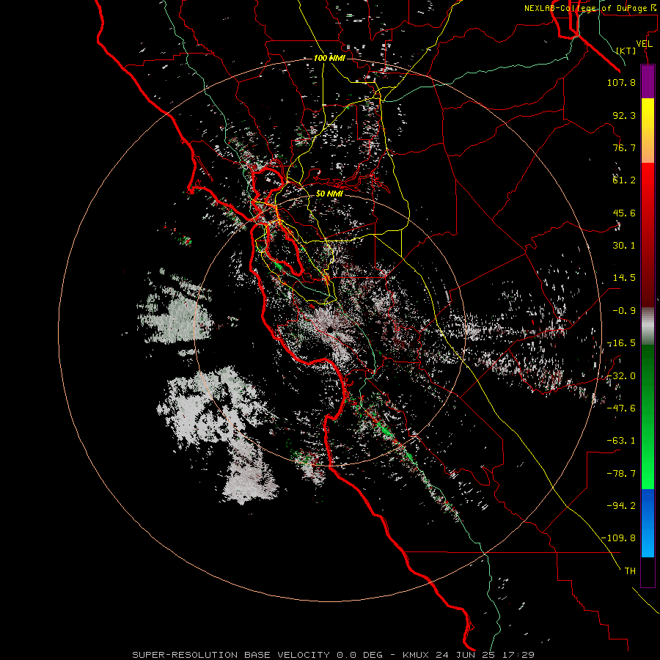The height and width of the screenshot is (660, 660).
Task: Select the -78.7 legend value
Action: pyautogui.click(x=621, y=474)
